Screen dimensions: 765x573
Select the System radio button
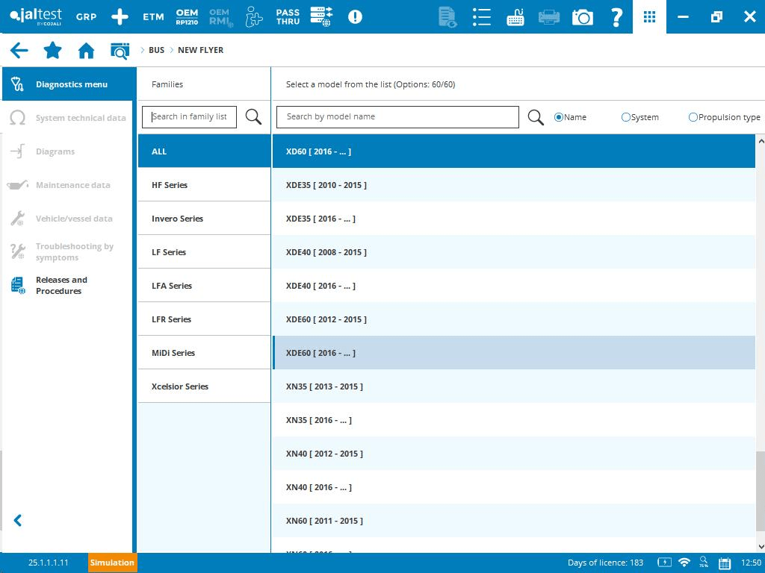click(x=626, y=117)
